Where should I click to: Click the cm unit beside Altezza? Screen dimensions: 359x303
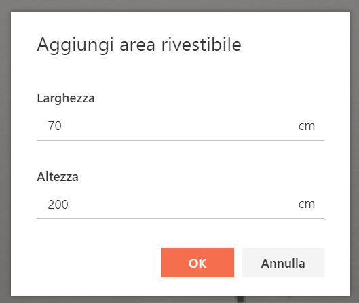click(x=307, y=205)
